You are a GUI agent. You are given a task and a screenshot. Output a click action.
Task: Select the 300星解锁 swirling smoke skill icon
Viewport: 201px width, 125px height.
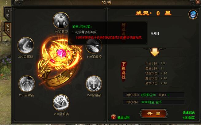pyautogui.click(x=26, y=45)
